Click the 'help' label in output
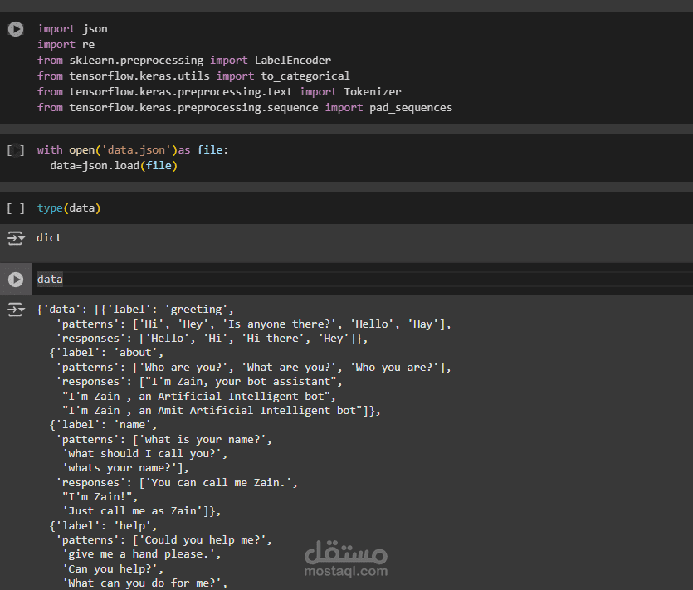The width and height of the screenshot is (693, 590). click(x=132, y=526)
